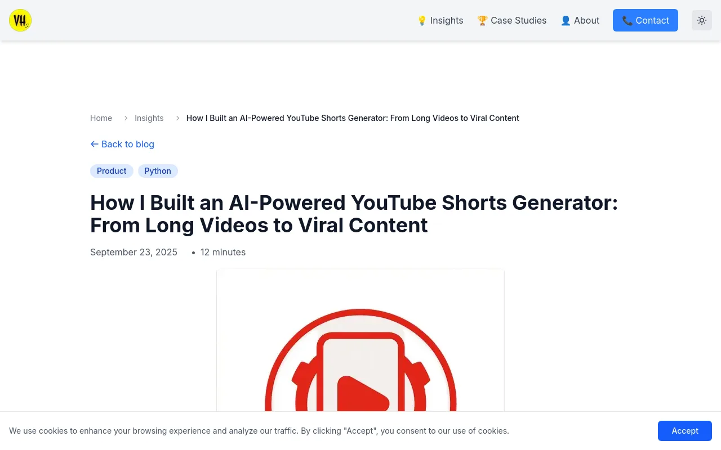Follow the Back to blog link

coord(122,144)
